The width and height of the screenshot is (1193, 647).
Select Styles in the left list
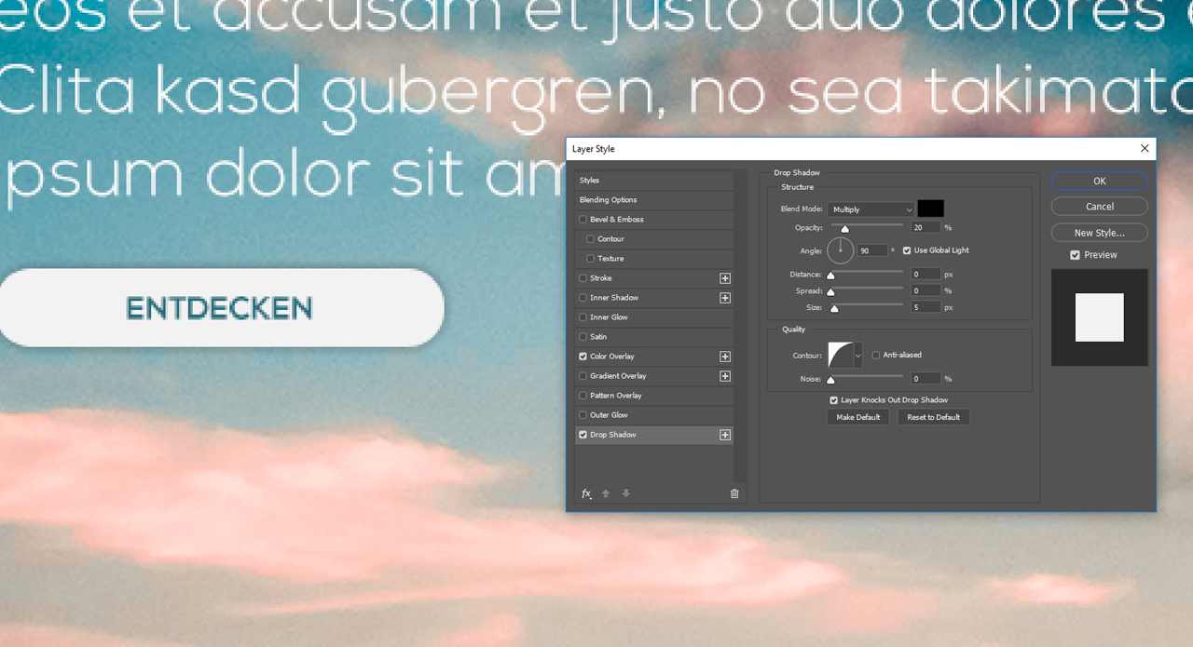(x=654, y=181)
